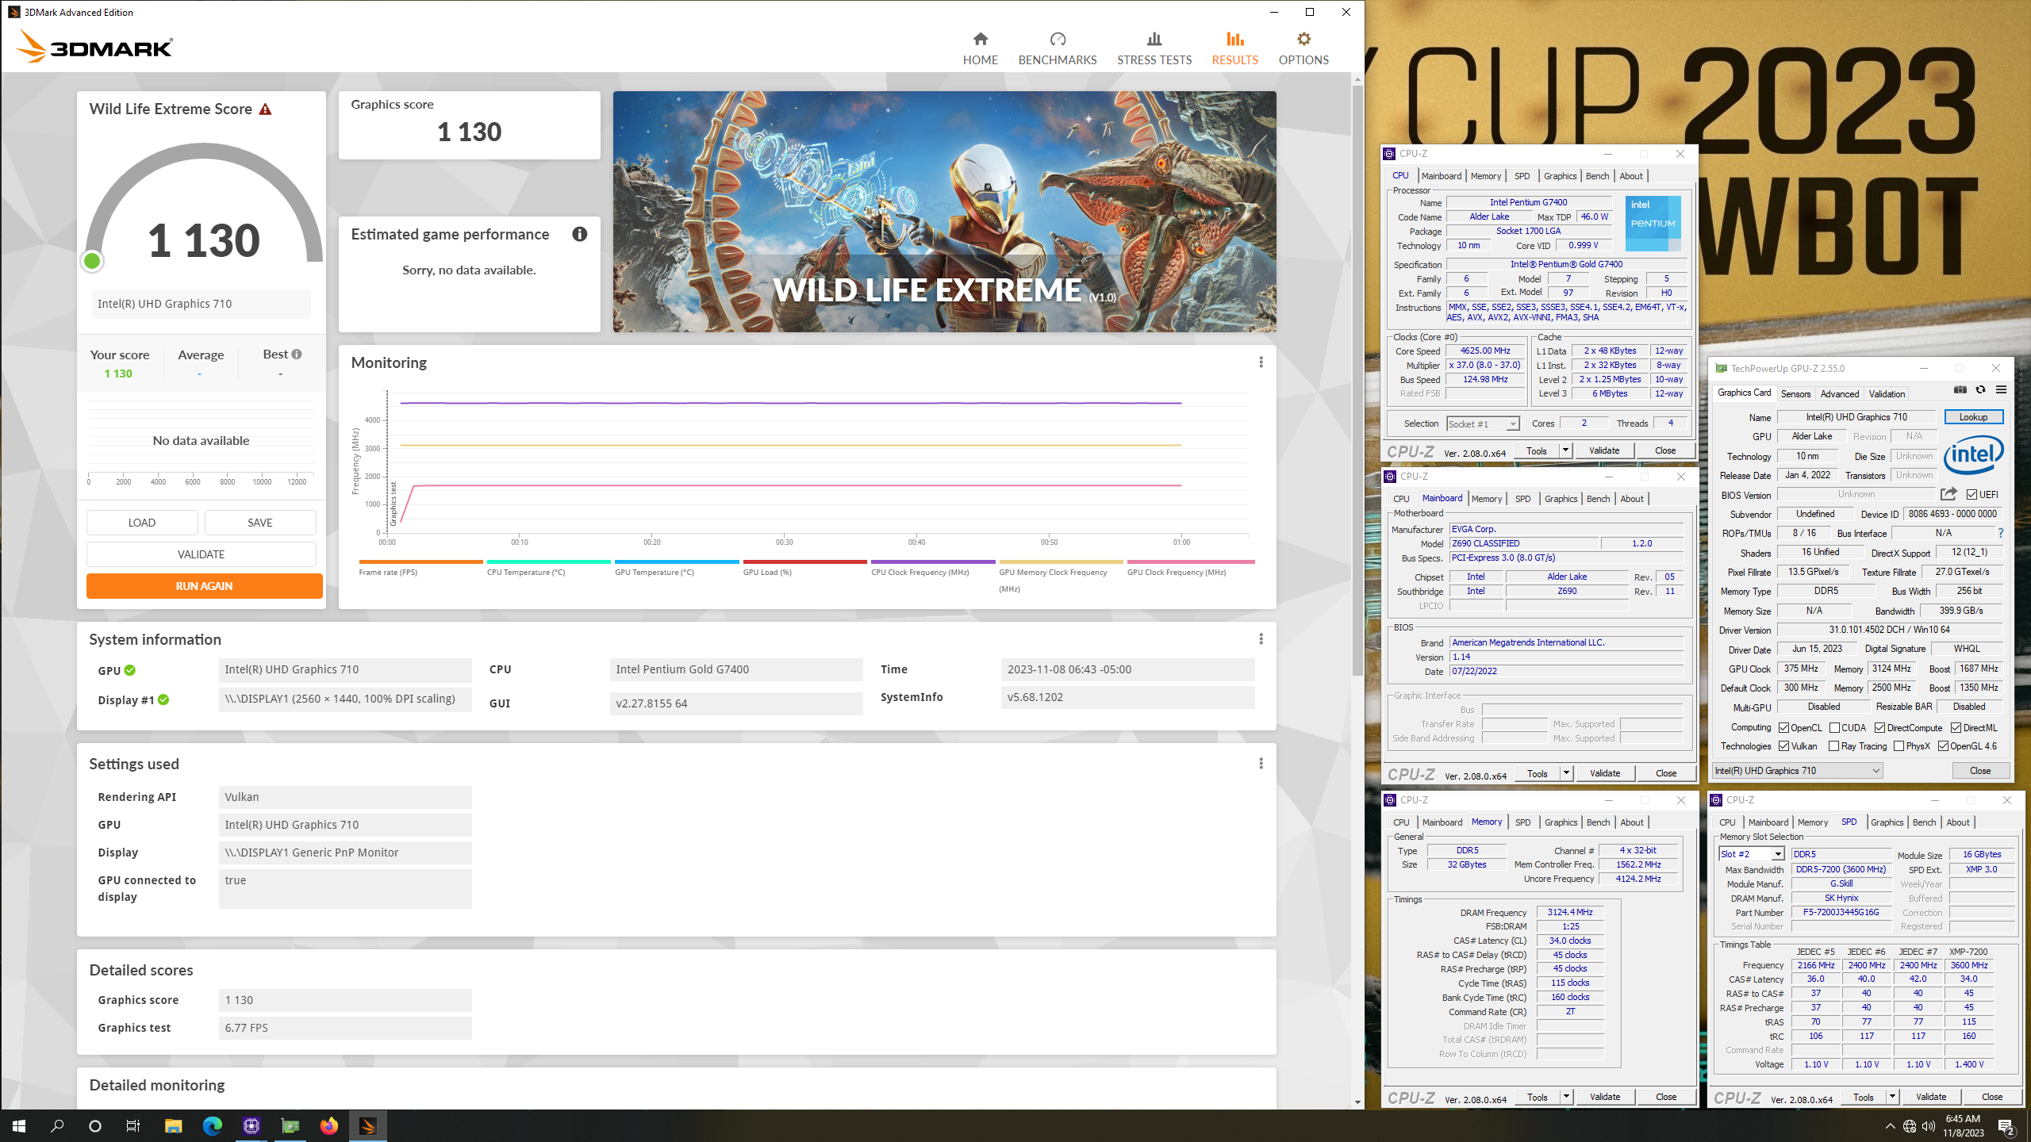Open Windows search from the taskbar

[x=57, y=1126]
